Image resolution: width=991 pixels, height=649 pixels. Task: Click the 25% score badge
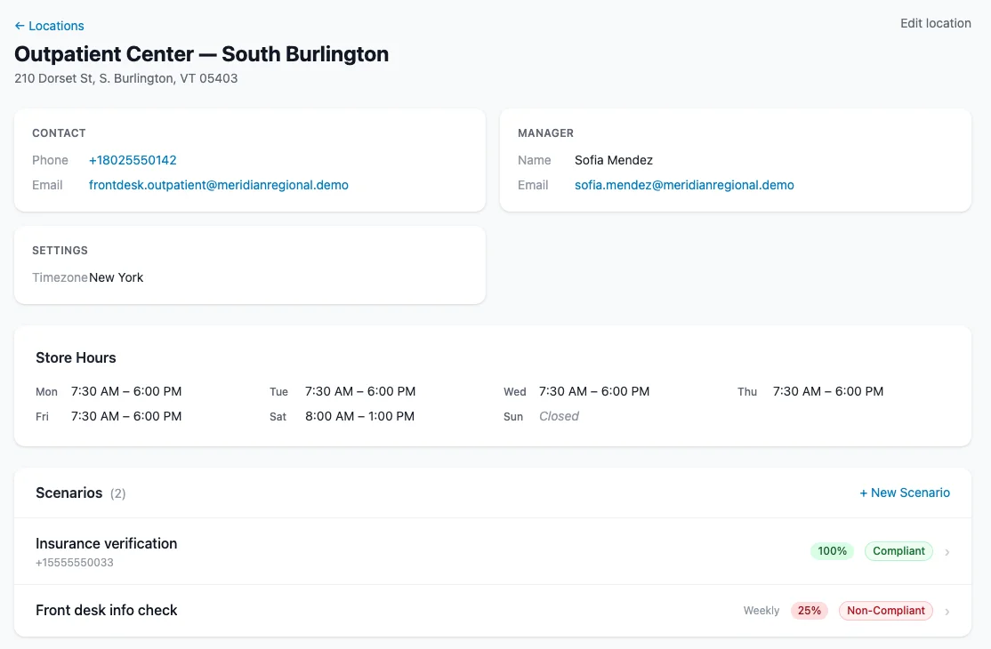click(x=809, y=611)
